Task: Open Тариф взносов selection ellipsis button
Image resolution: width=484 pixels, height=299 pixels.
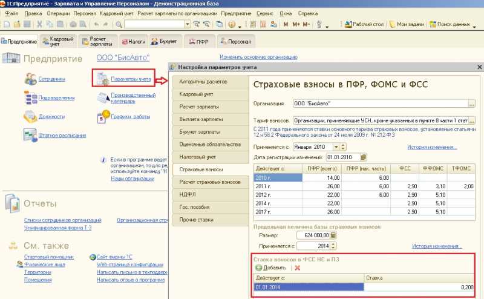Action: [472, 120]
